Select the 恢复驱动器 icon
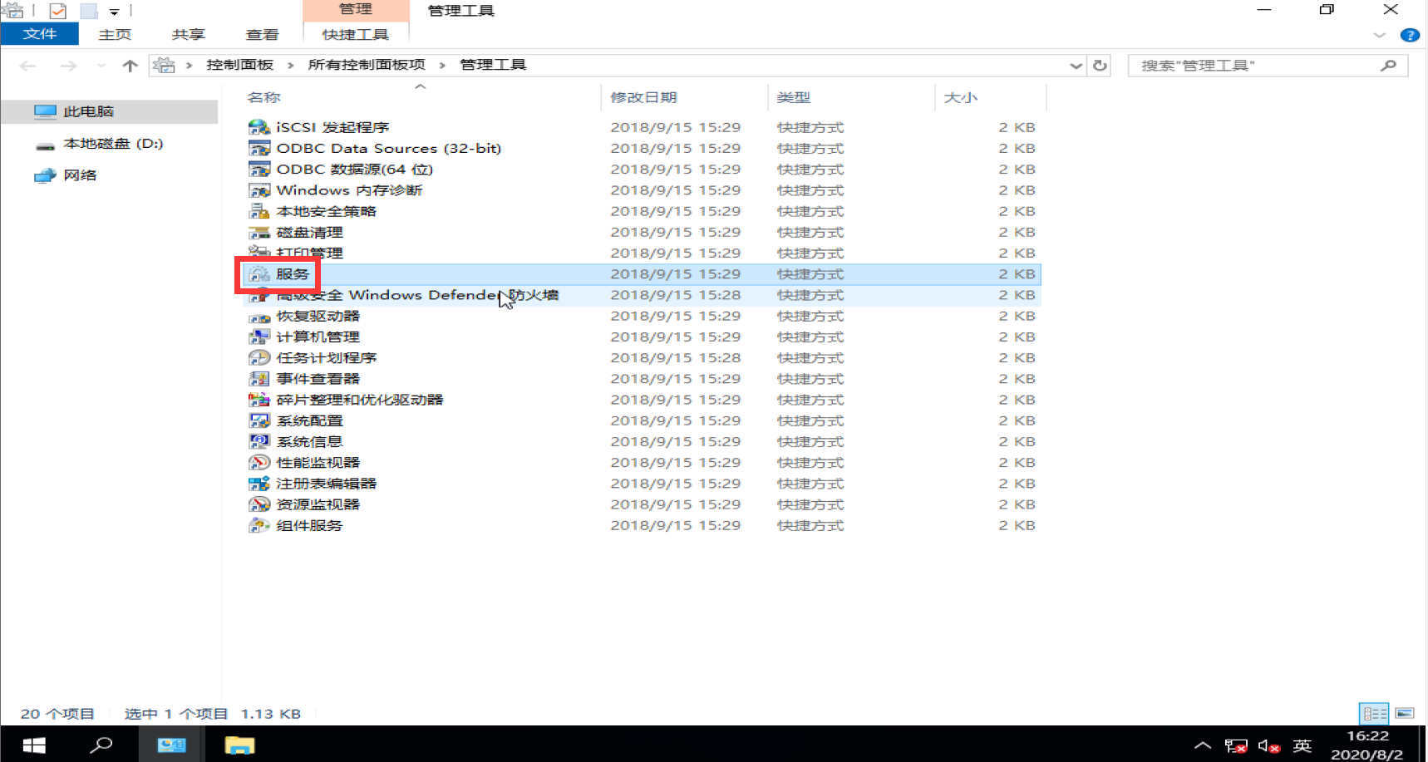 259,316
